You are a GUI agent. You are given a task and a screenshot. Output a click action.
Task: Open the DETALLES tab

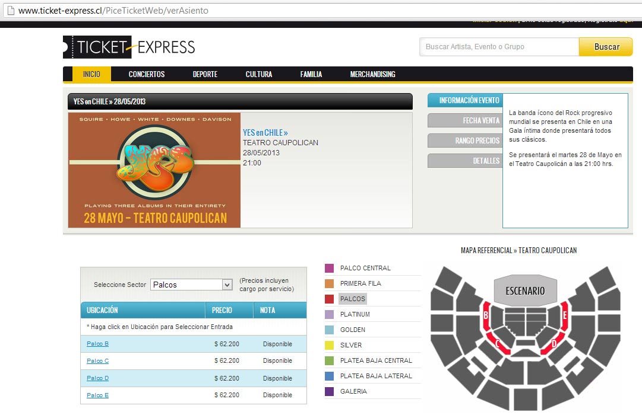pyautogui.click(x=465, y=161)
